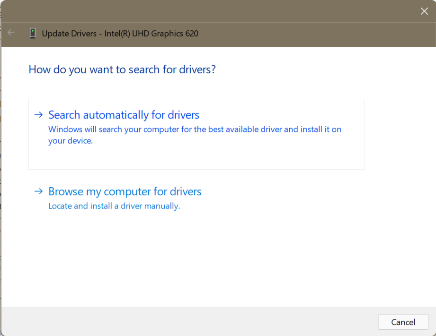Click the arrow icon beside Search automatically

(39, 115)
